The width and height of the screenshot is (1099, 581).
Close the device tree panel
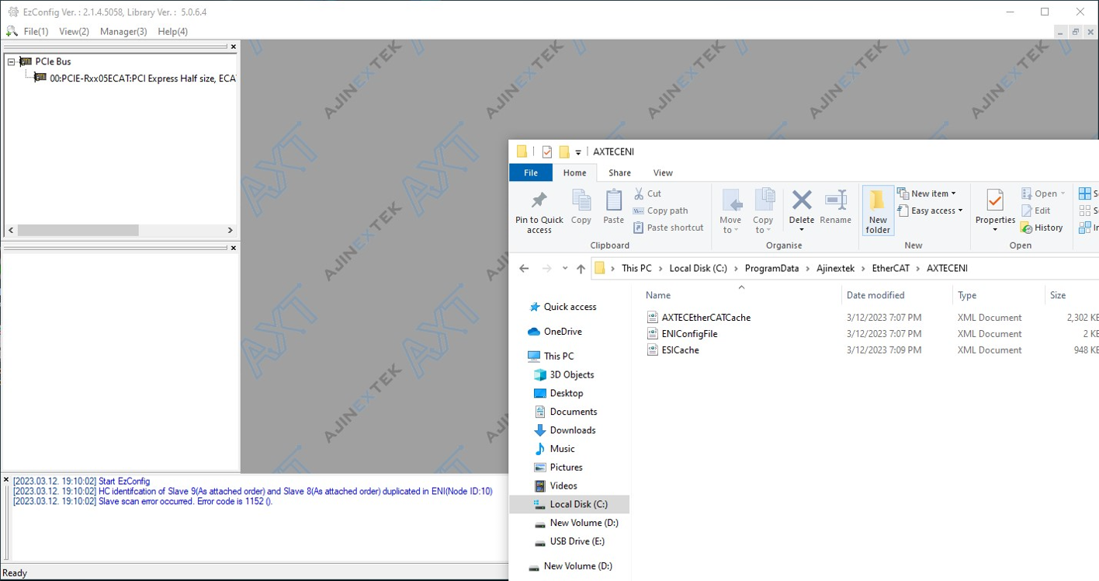point(233,47)
